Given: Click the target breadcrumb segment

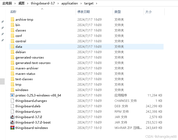Looking at the screenshot, I should pyautogui.click(x=89, y=3).
